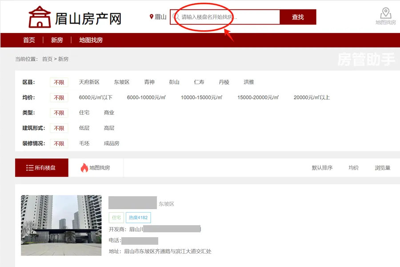Click the flame icon beside 地图找房 tab

click(84, 168)
